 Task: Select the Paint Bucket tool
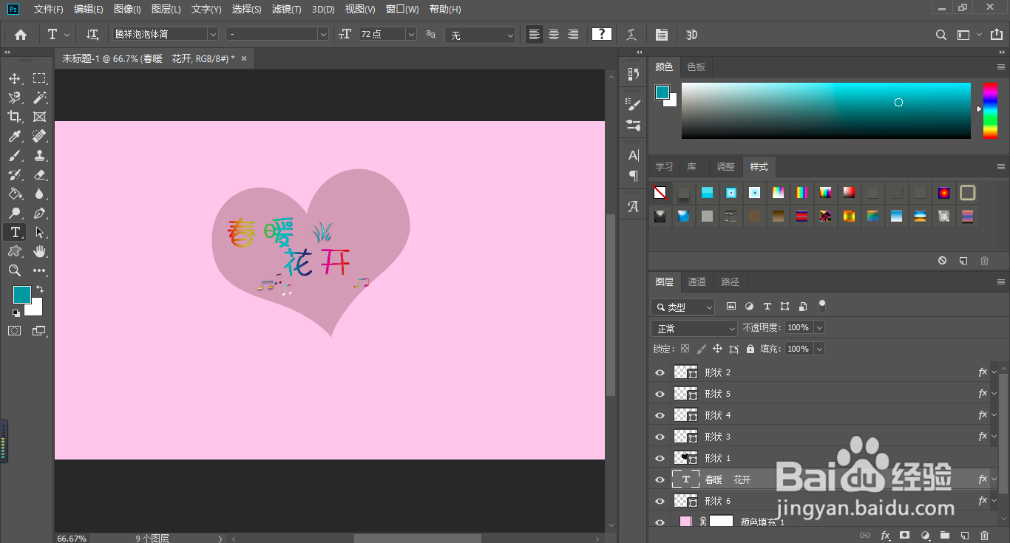pyautogui.click(x=15, y=194)
